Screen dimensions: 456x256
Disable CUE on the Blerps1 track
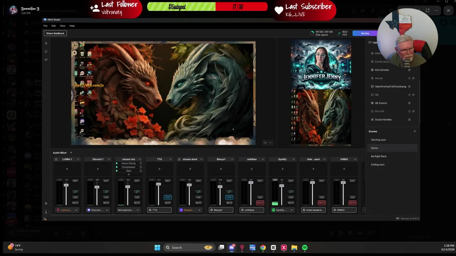229,197
